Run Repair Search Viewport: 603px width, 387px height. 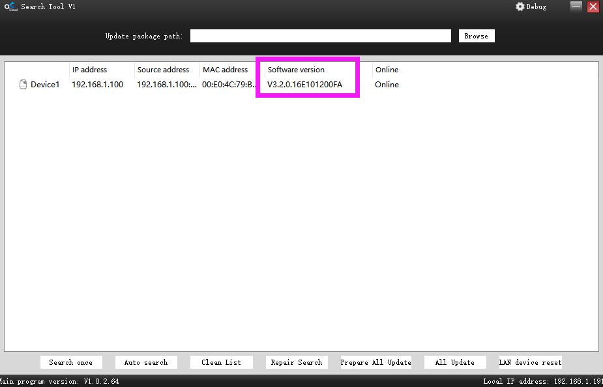(297, 362)
